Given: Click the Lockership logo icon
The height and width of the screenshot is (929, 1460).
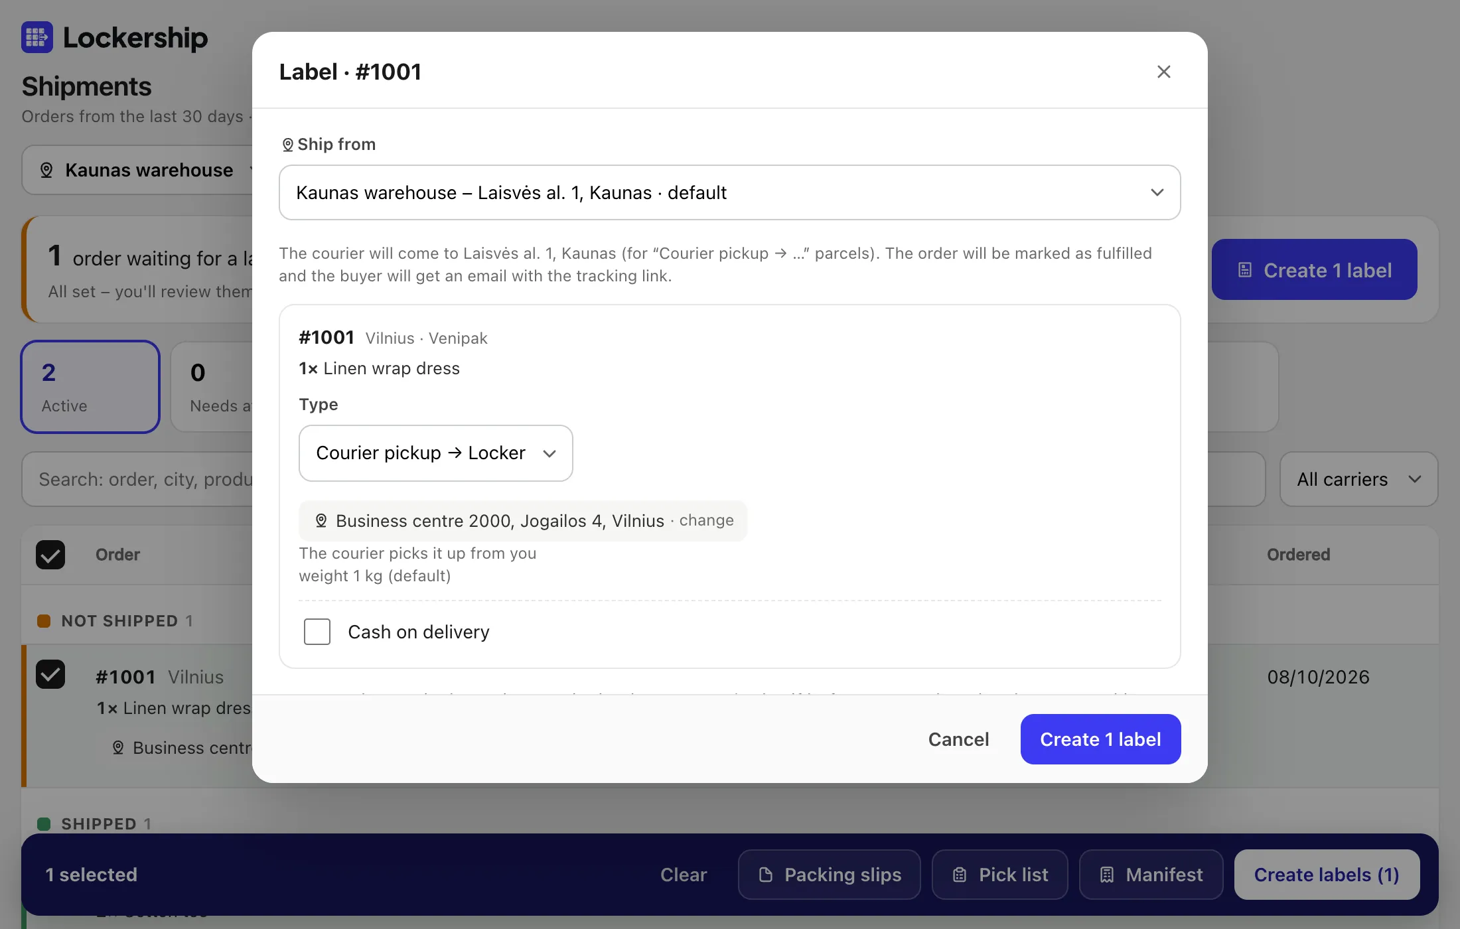Looking at the screenshot, I should pyautogui.click(x=37, y=37).
